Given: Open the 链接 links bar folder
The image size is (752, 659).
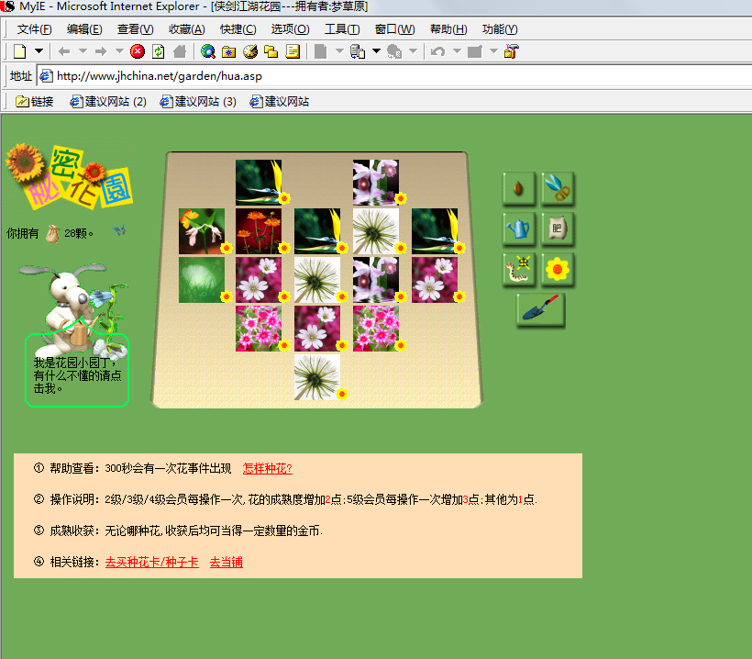Looking at the screenshot, I should point(35,102).
